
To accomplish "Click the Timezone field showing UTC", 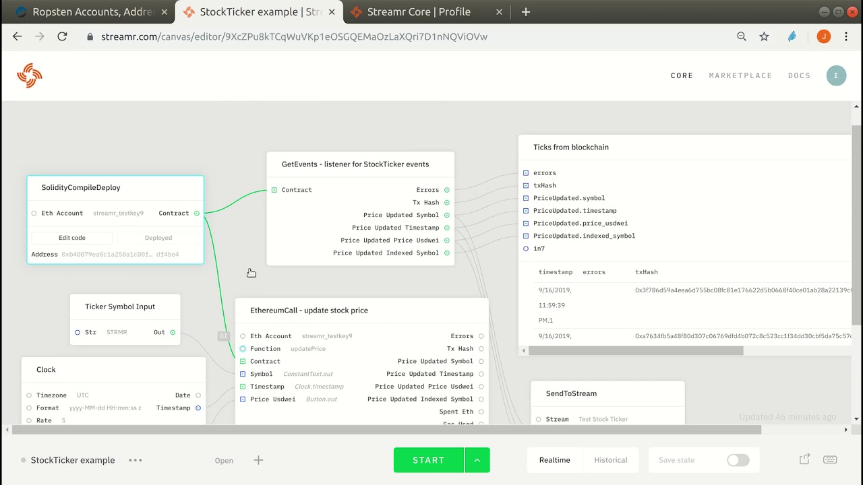I will [x=83, y=395].
